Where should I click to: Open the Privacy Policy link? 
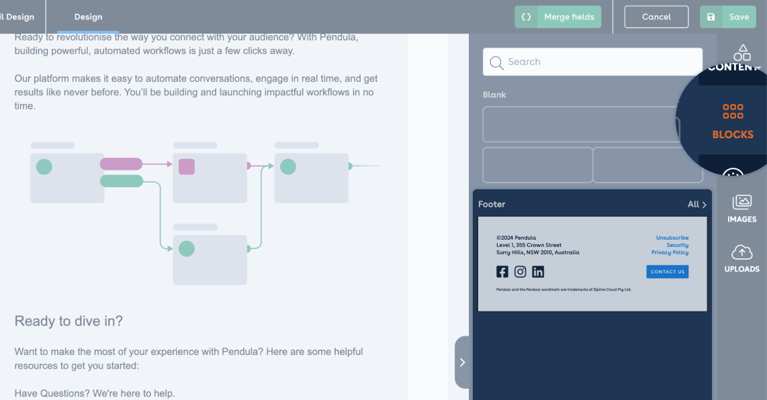click(x=670, y=252)
